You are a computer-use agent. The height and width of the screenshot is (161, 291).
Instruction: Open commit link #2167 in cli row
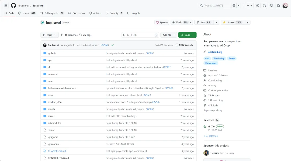167,67
